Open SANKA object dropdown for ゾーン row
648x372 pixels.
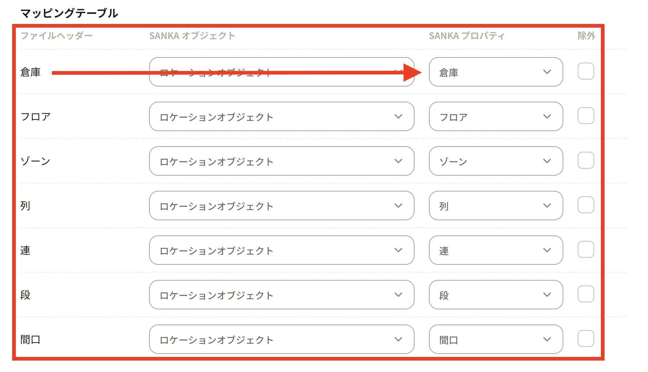coord(282,161)
